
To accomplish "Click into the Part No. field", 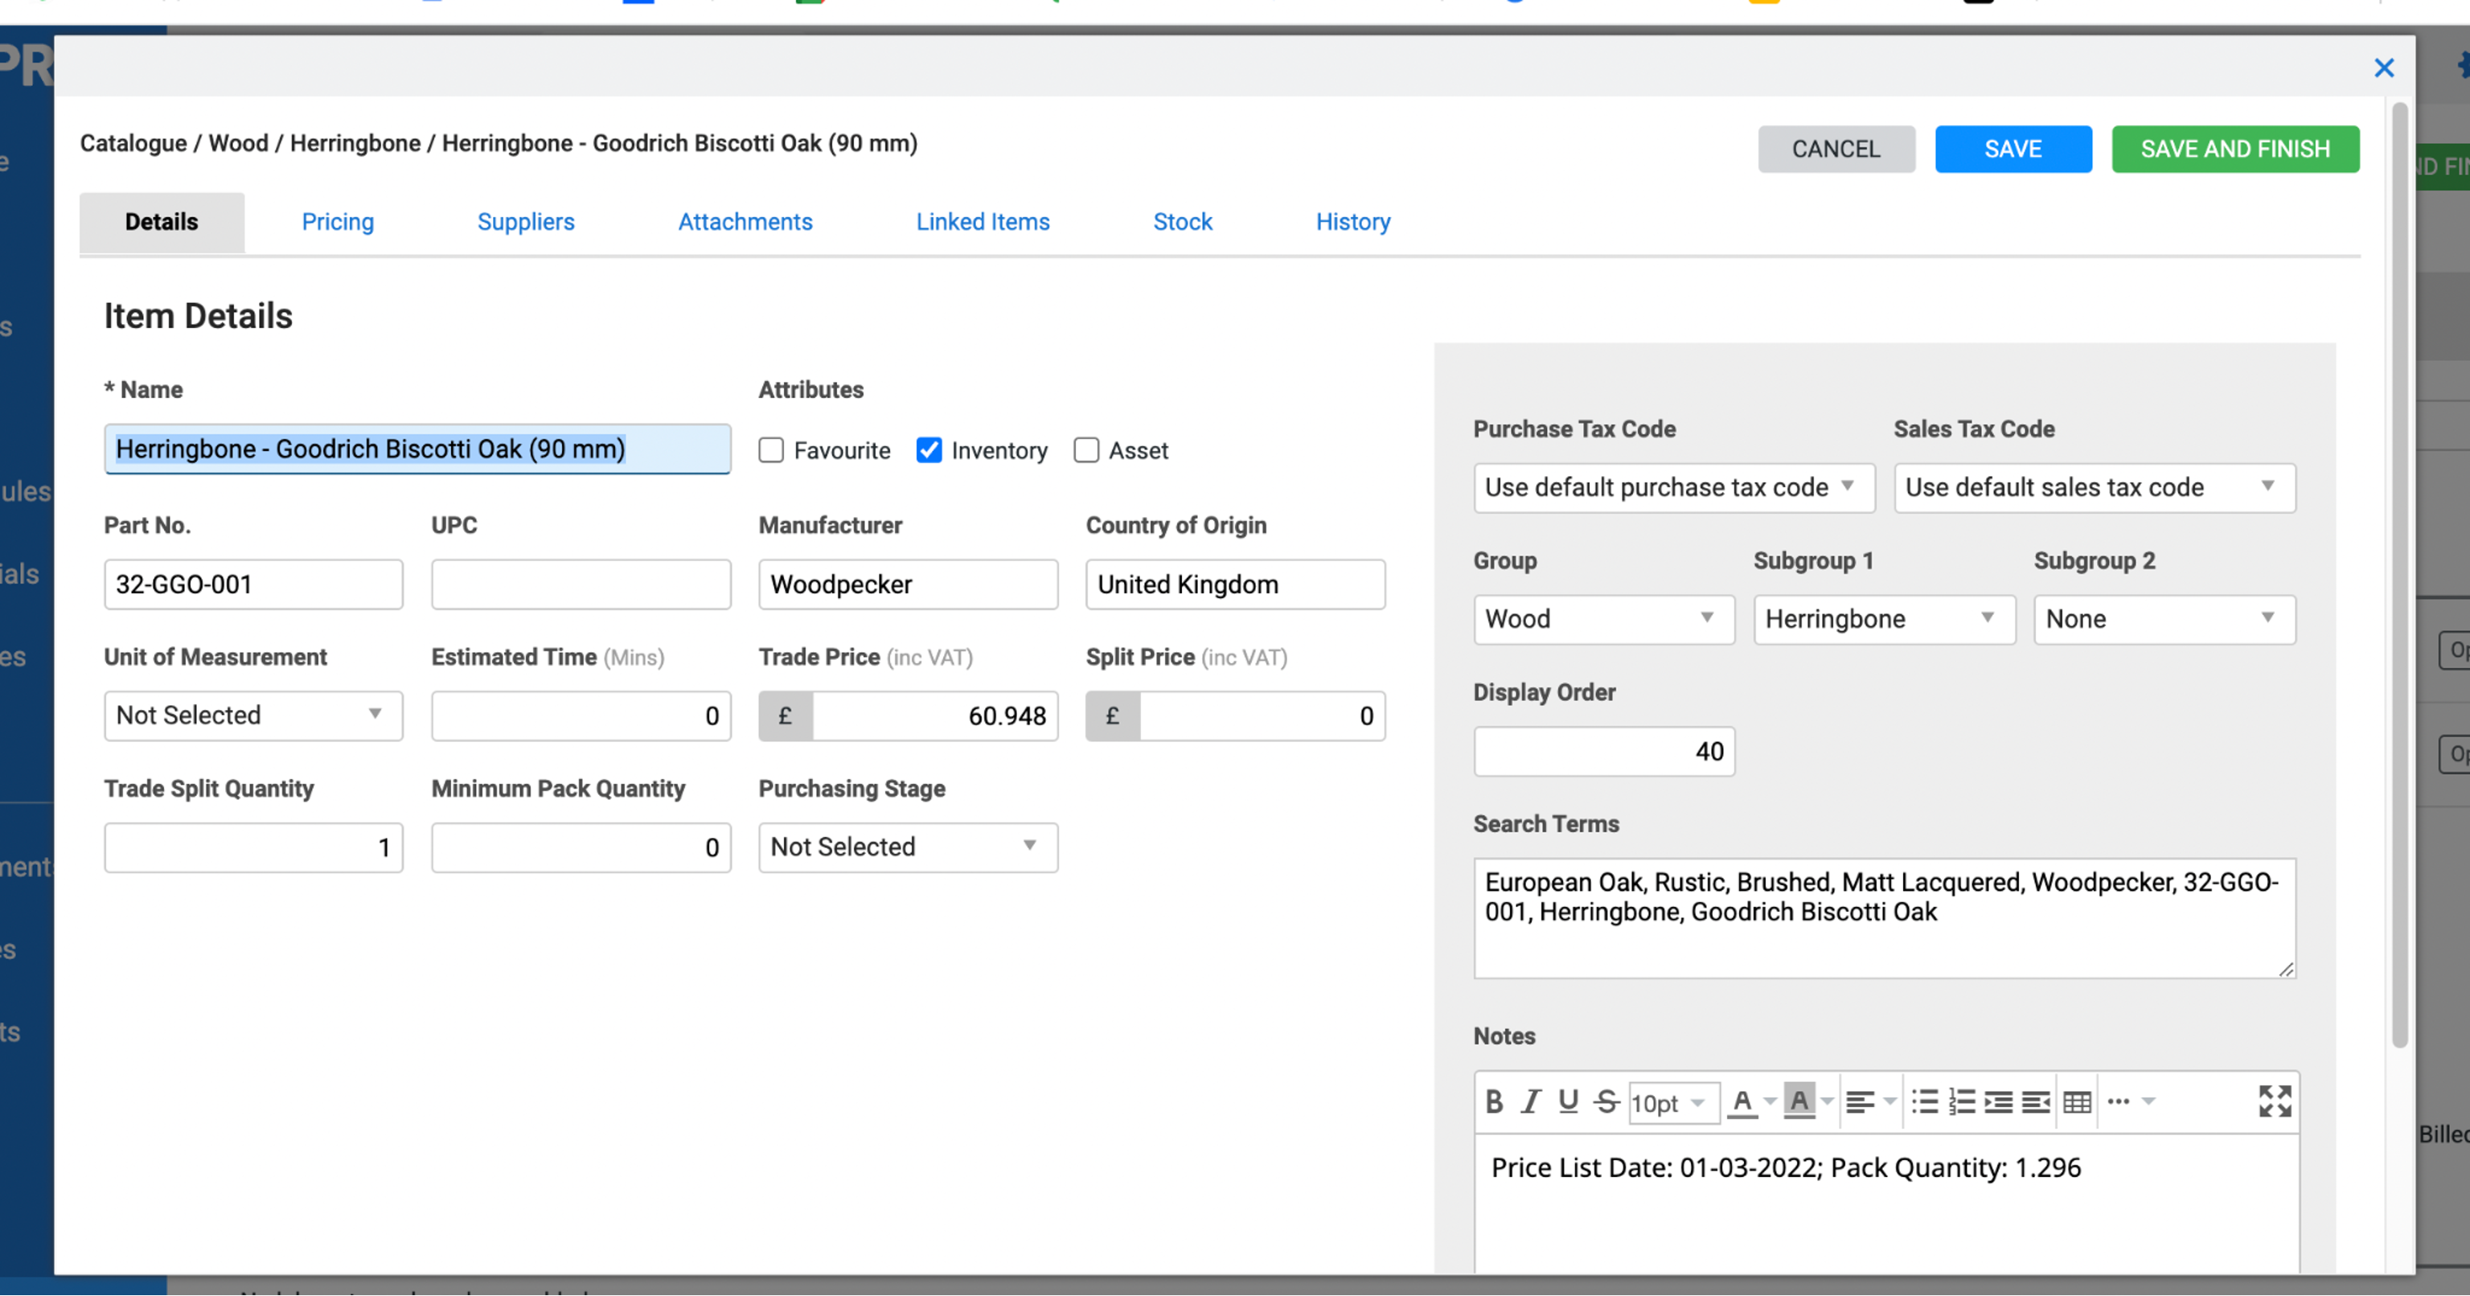I will click(253, 584).
